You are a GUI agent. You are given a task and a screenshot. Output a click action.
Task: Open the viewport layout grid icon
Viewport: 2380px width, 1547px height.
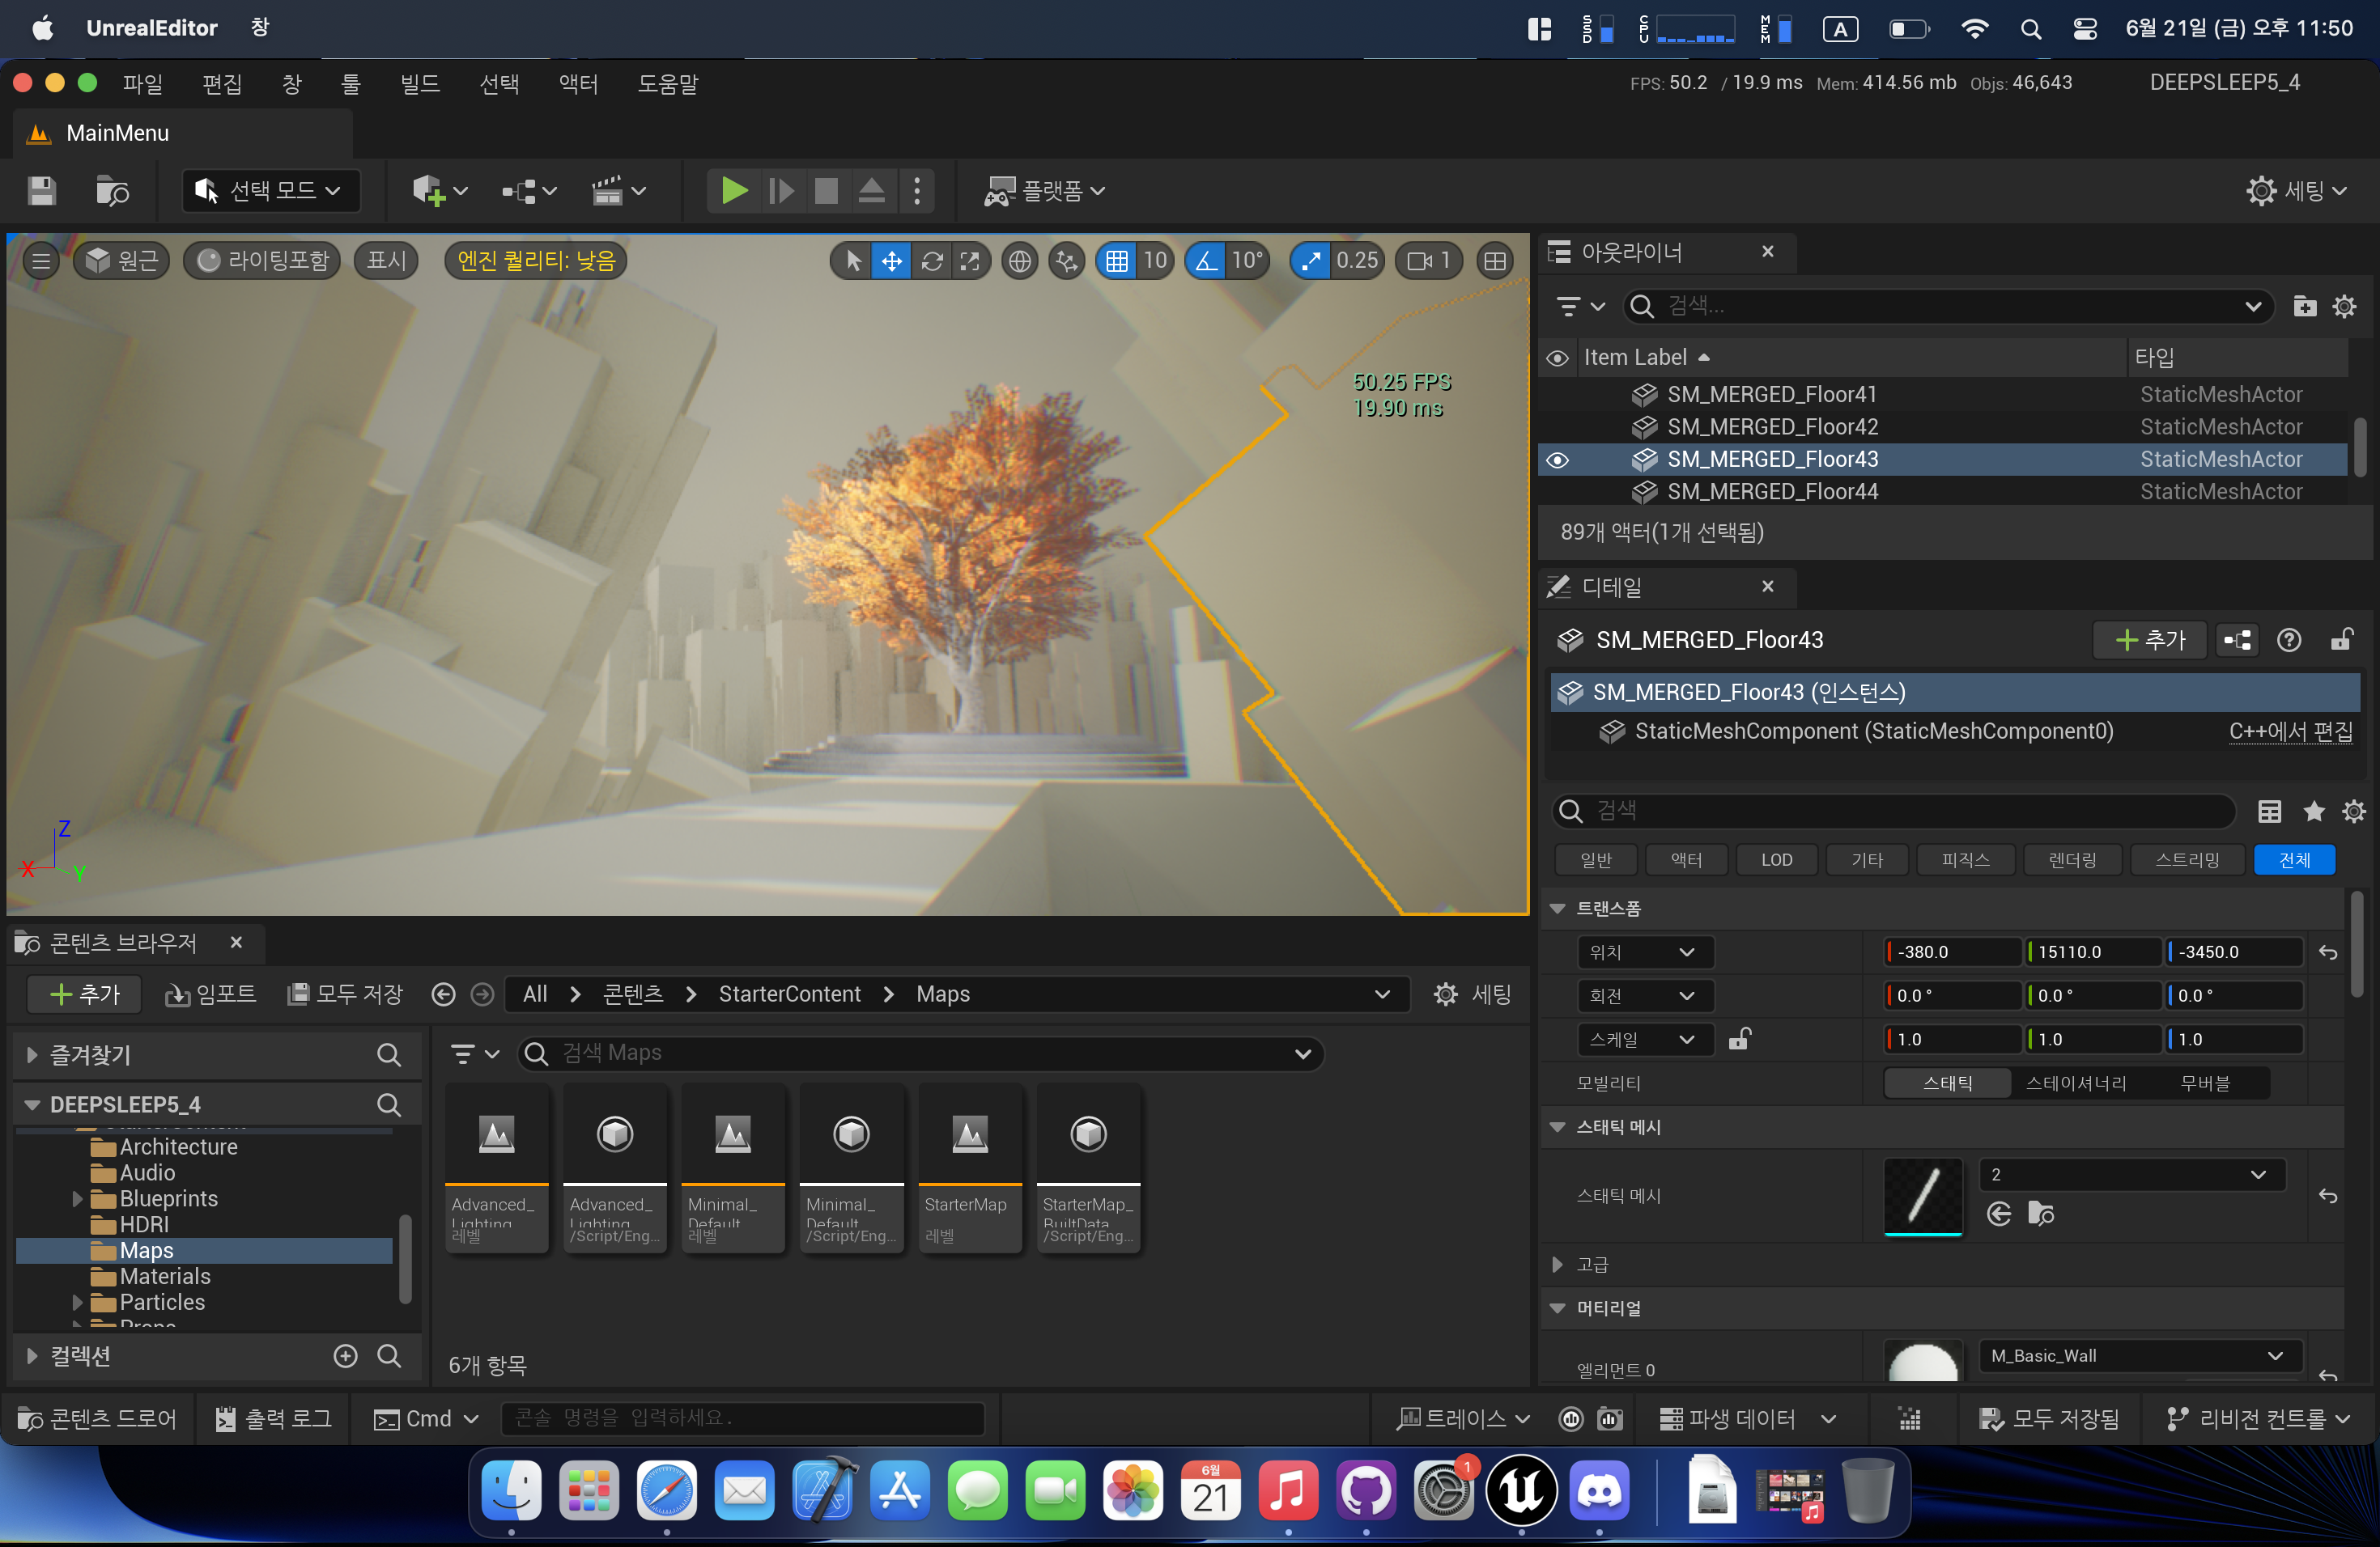click(x=1494, y=261)
